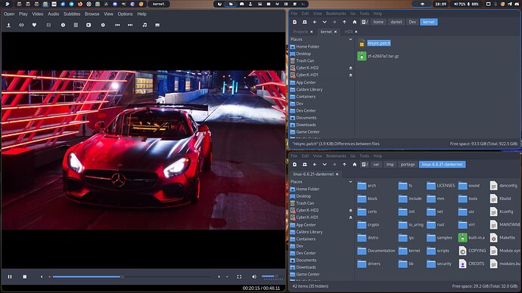The height and width of the screenshot is (293, 522).
Task: Skip to previous track icon
Action: pos(117,25)
